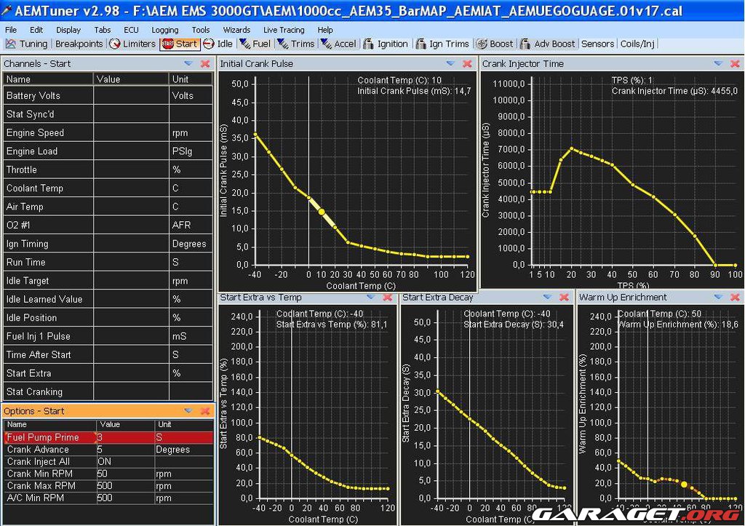Select highlighted point on Initial Crank Pulse curve

point(322,212)
